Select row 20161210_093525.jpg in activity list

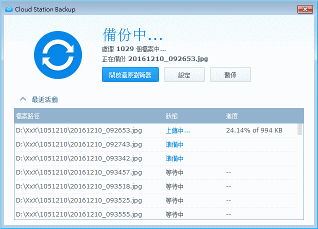pyautogui.click(x=156, y=200)
